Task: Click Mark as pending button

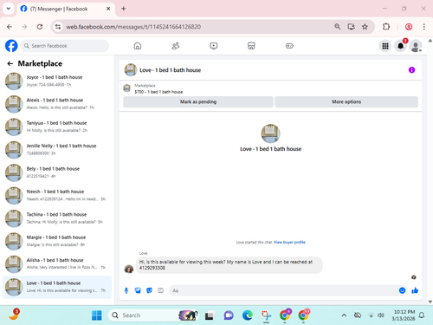Action: pyautogui.click(x=198, y=101)
